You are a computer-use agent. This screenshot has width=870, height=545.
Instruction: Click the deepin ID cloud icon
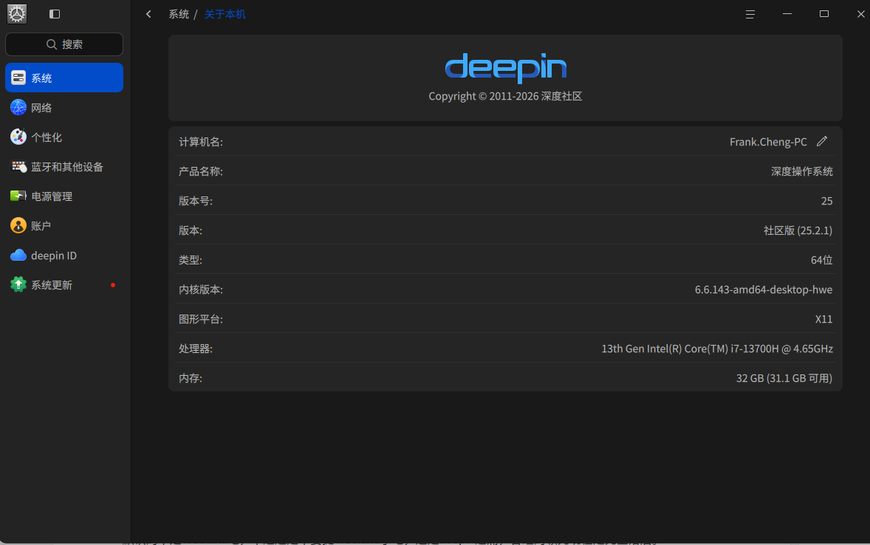click(18, 256)
